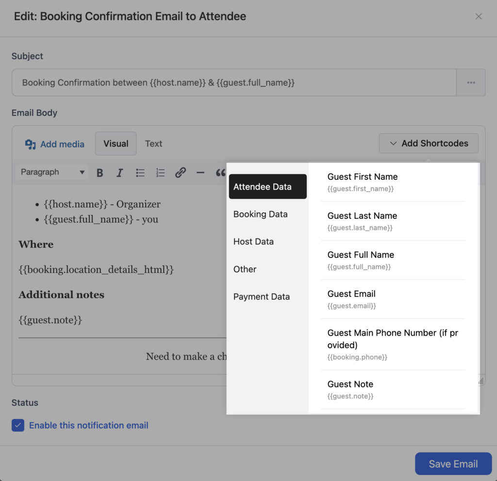Switch to the Text editing tab

tap(153, 144)
